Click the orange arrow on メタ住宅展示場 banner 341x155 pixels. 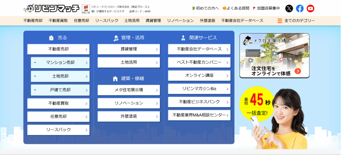(x=298, y=71)
